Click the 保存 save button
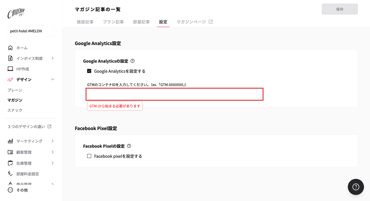 click(x=340, y=9)
